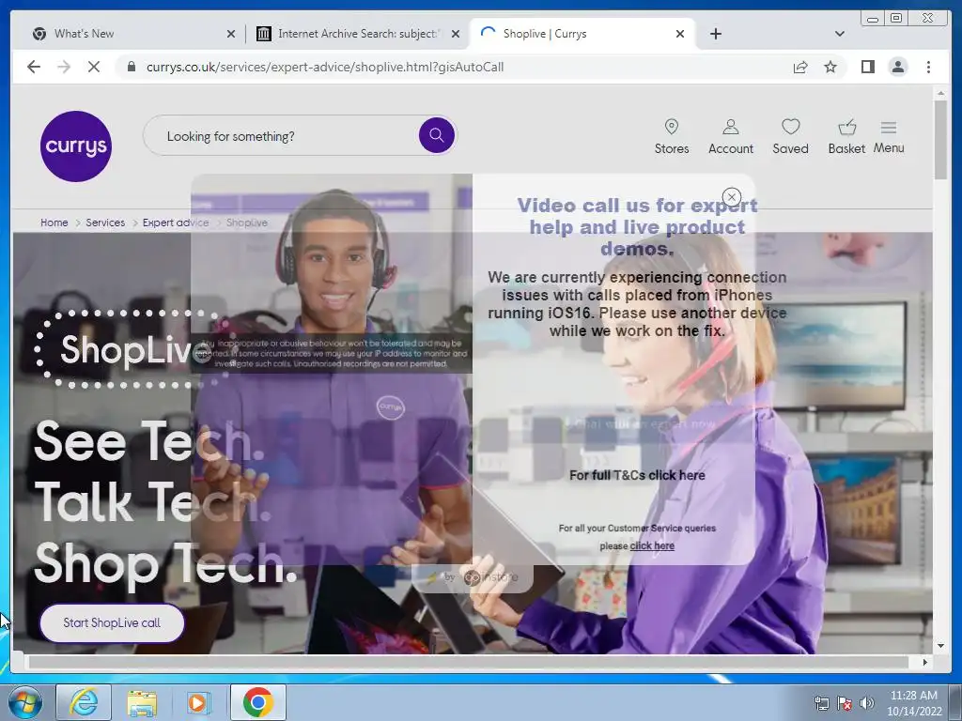Close the What's New tab
The image size is (962, 721).
click(231, 34)
